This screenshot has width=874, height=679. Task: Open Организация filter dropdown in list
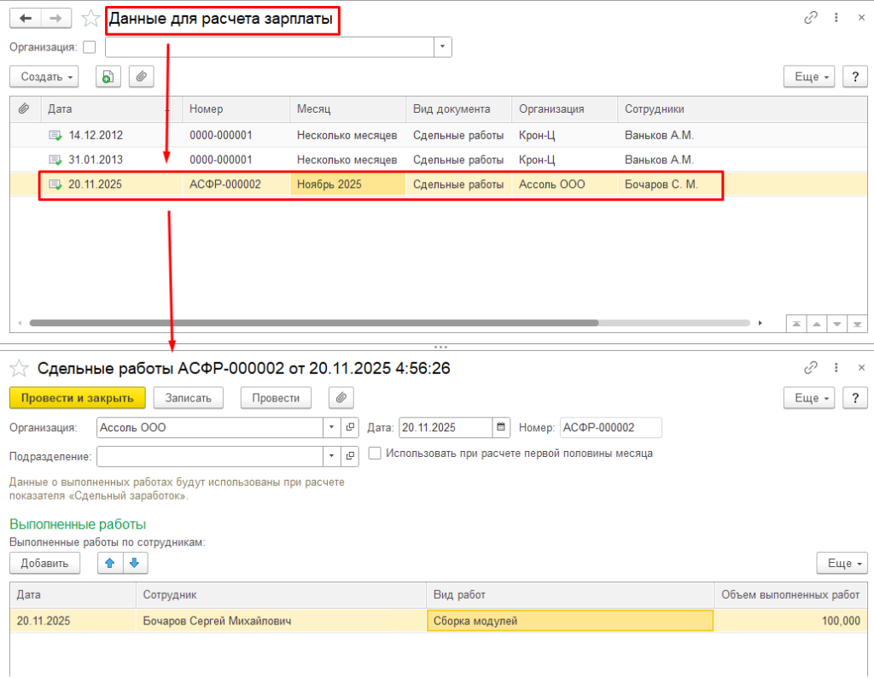[442, 47]
